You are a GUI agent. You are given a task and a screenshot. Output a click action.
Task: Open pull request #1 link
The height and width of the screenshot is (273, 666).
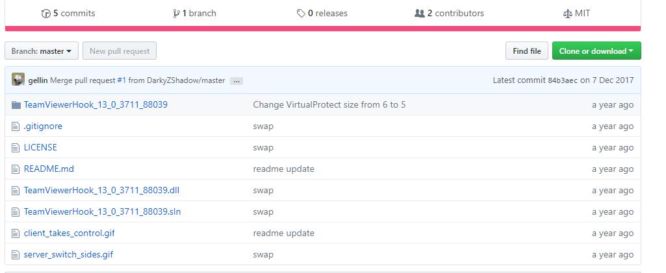point(122,80)
